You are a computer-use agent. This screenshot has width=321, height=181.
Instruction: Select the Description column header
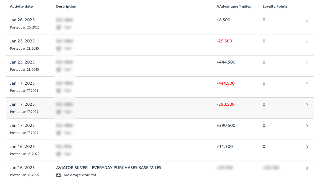[66, 6]
